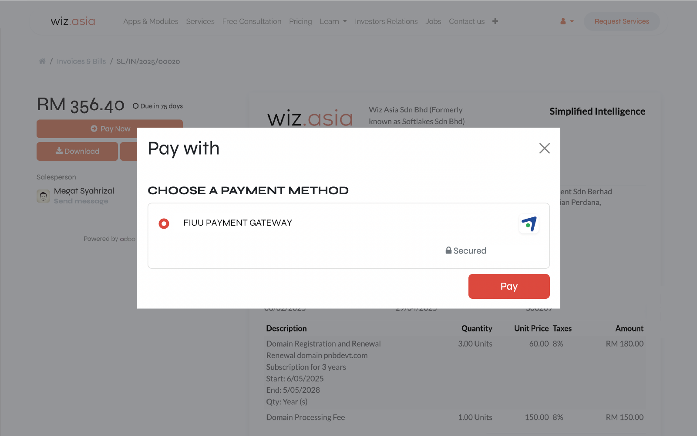
Task: Click the Secured lock icon
Action: click(448, 250)
